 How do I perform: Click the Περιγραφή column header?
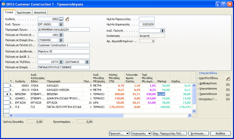point(64,78)
